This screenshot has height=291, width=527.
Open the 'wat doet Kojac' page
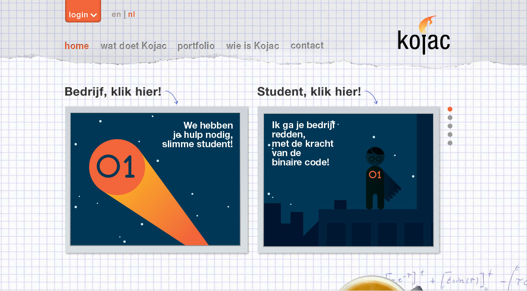click(134, 46)
